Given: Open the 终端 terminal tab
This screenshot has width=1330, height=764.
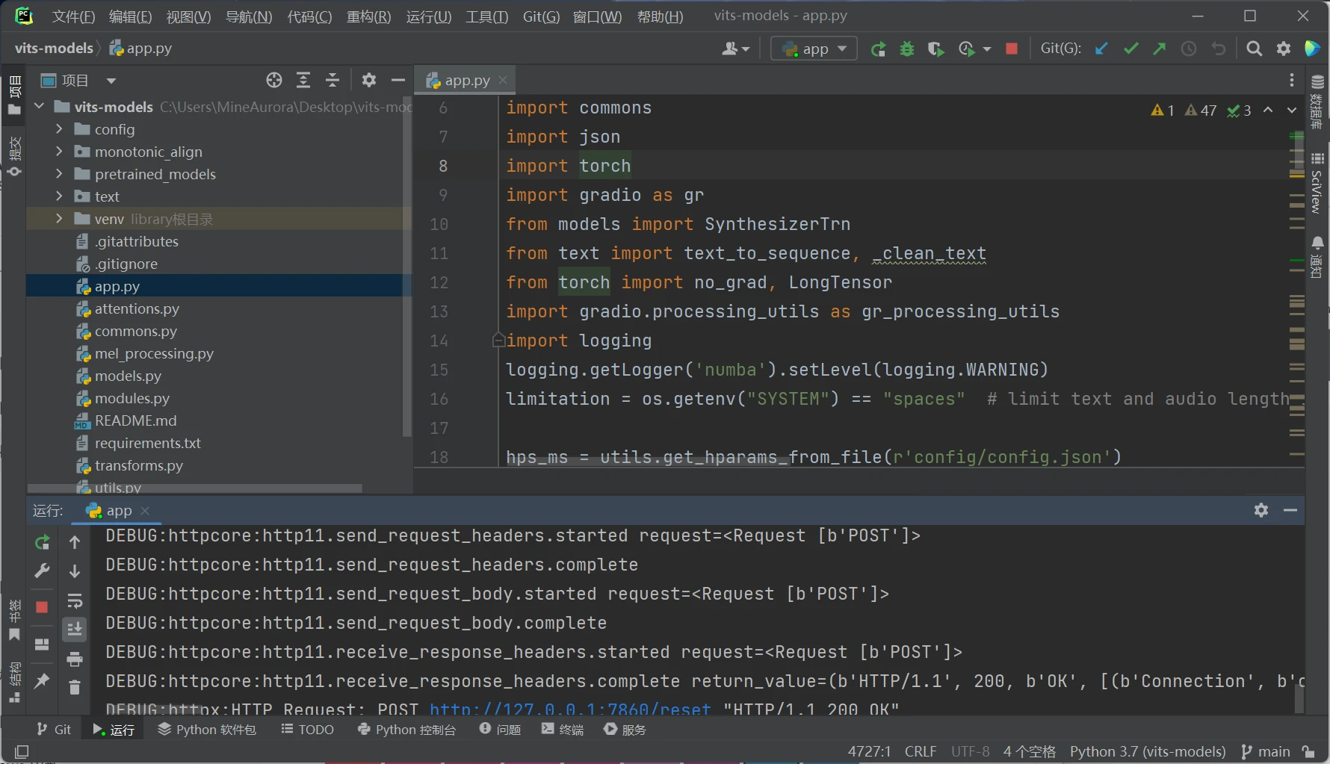Looking at the screenshot, I should coord(563,730).
